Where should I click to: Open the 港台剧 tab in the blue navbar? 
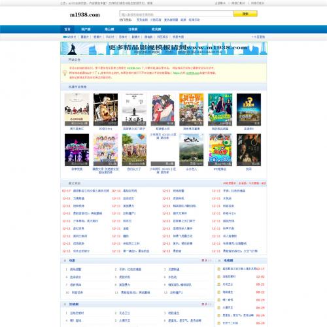tap(109, 29)
